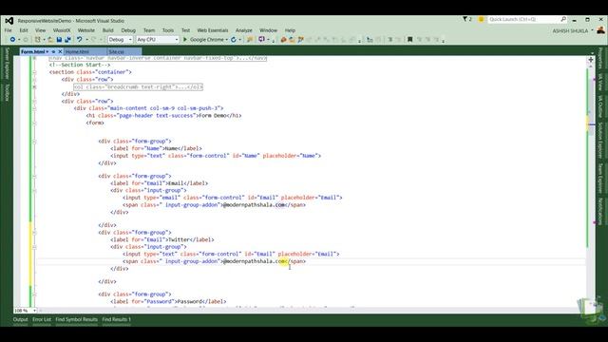608x342 pixels.
Task: Open the Form.html tab dropdown arrow
Action: pos(47,51)
